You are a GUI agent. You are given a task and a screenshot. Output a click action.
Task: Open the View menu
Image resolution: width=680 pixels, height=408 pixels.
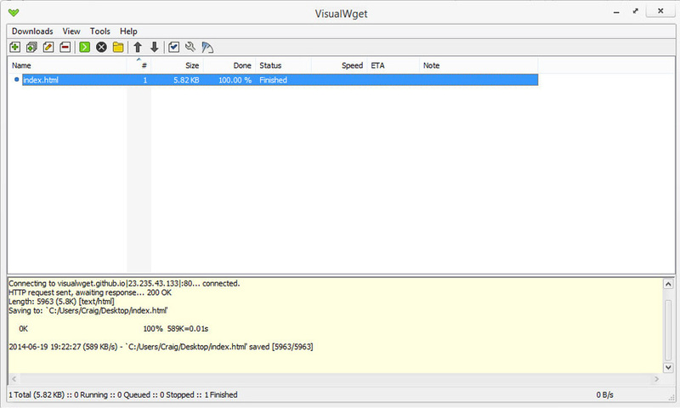tap(71, 31)
